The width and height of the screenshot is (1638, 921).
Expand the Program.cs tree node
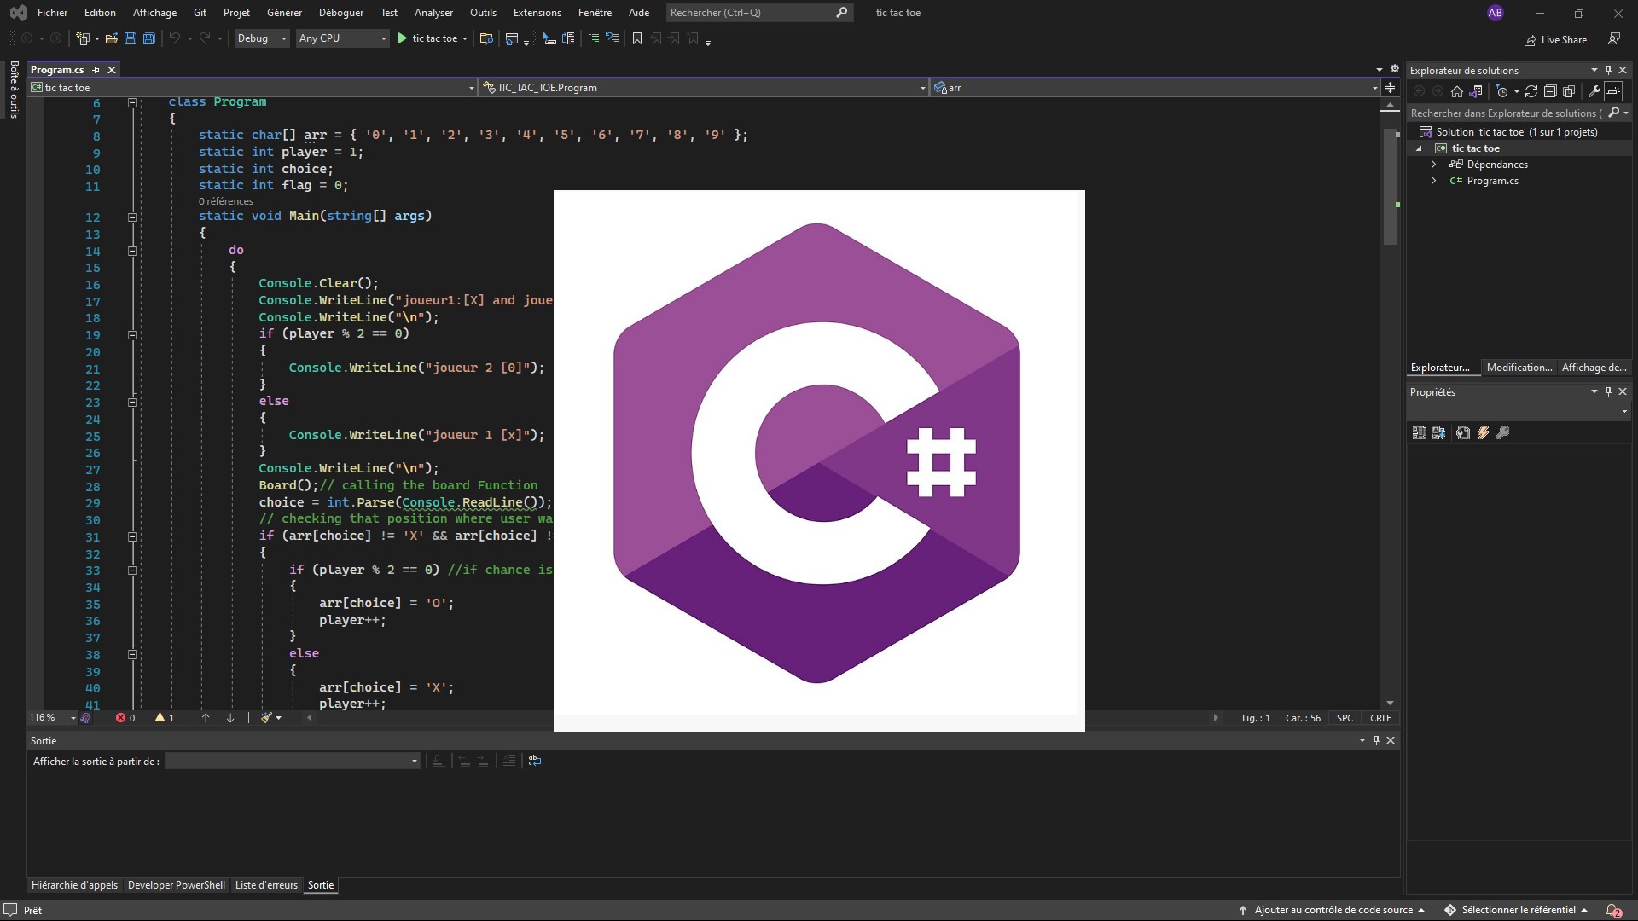[1433, 181]
